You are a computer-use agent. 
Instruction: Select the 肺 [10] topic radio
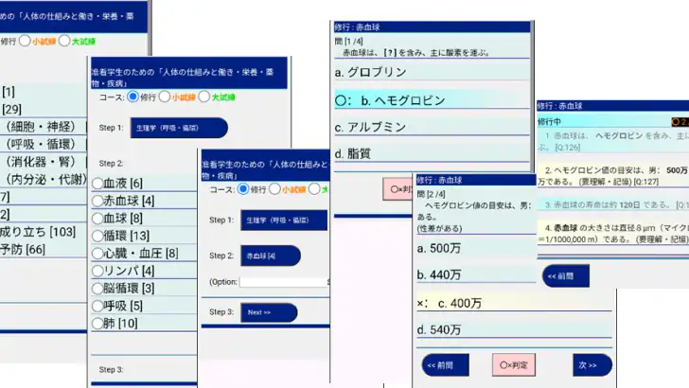coord(97,324)
